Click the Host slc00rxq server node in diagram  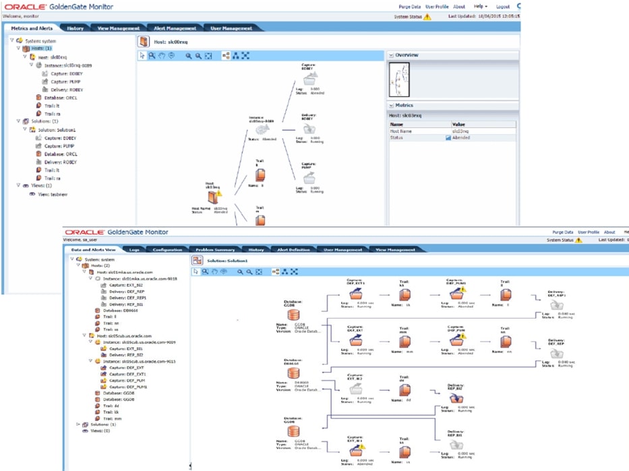tap(214, 197)
